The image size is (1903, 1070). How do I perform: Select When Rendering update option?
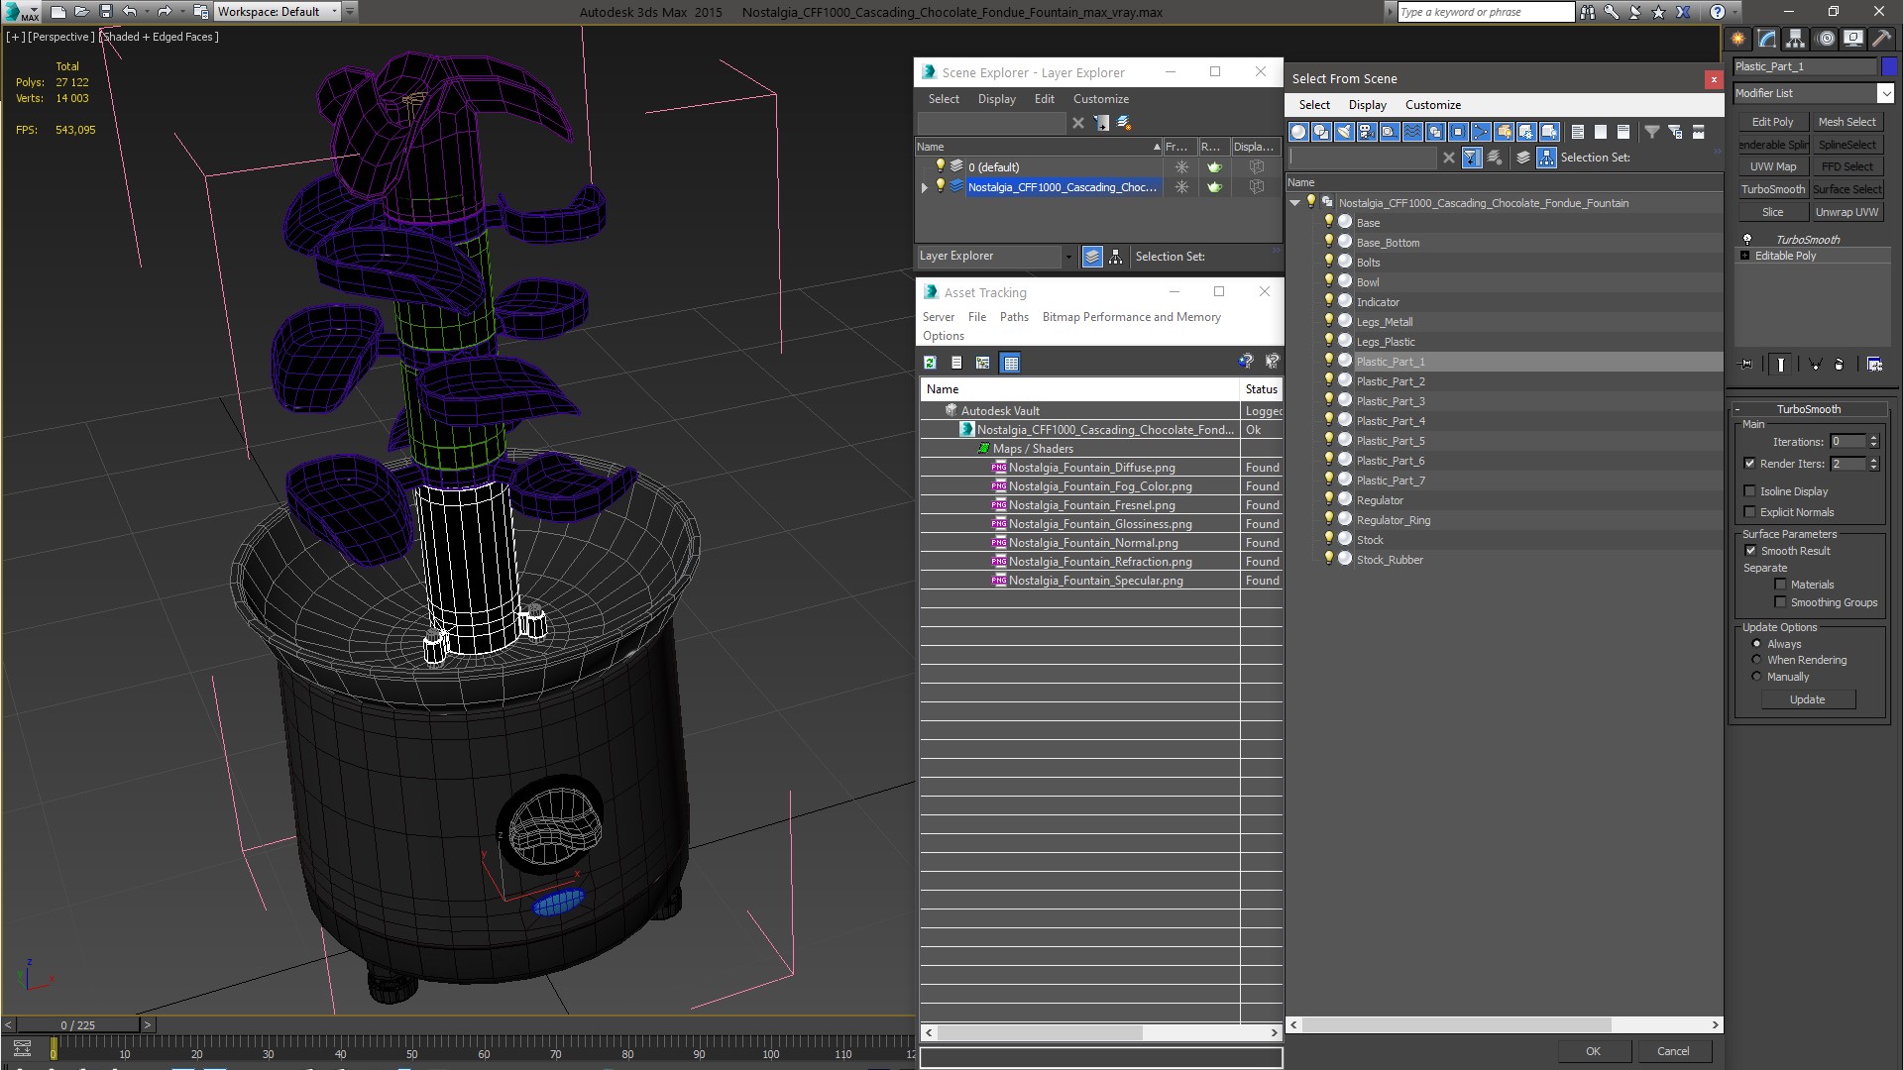(x=1757, y=660)
